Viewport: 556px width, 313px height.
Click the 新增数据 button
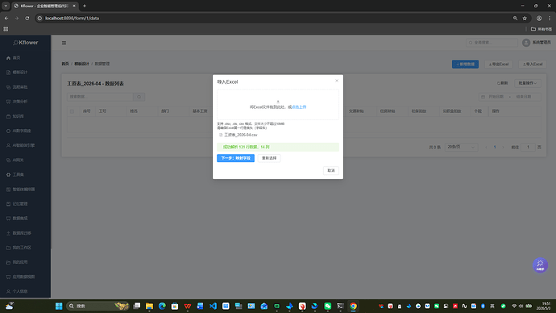[x=465, y=65]
